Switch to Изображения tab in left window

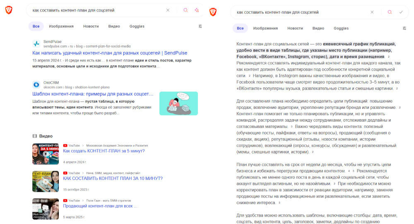61,26
